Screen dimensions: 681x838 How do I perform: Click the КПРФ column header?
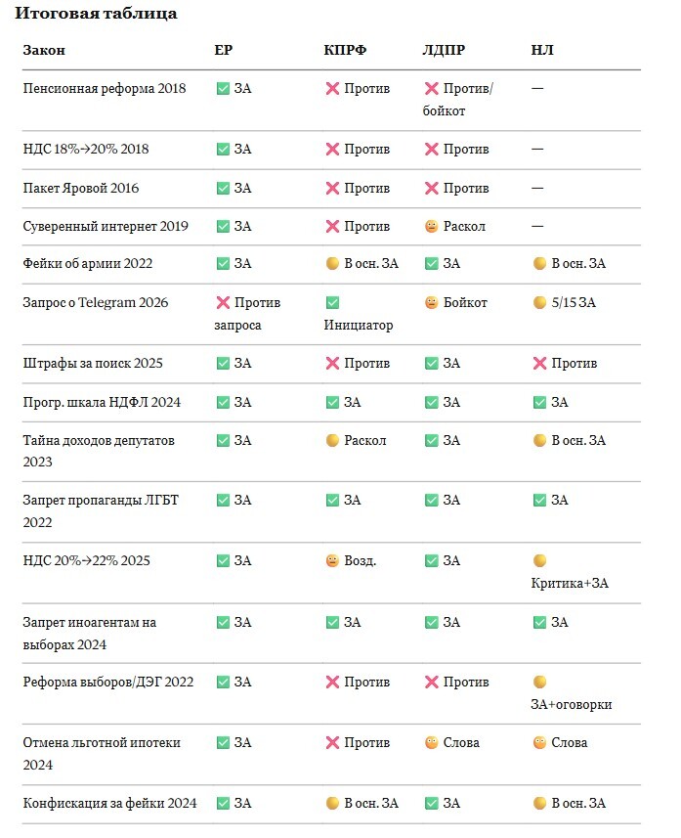[345, 50]
